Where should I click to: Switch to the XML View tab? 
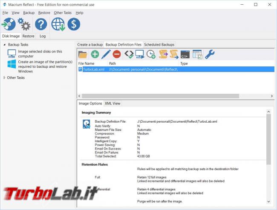(x=113, y=104)
